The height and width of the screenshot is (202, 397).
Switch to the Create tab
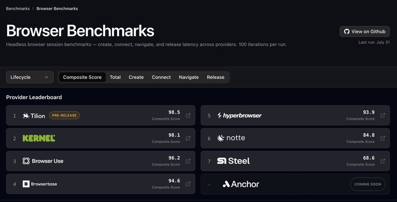click(136, 77)
